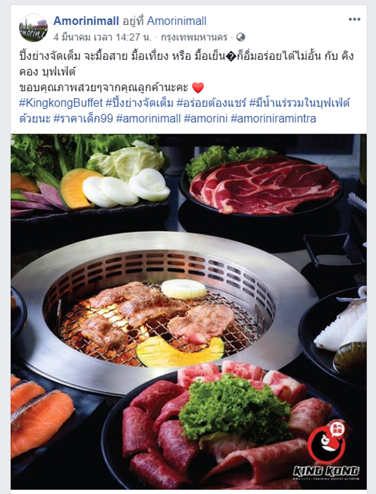Open the Amorinimall check-in location link
The height and width of the screenshot is (494, 376).
(x=176, y=21)
